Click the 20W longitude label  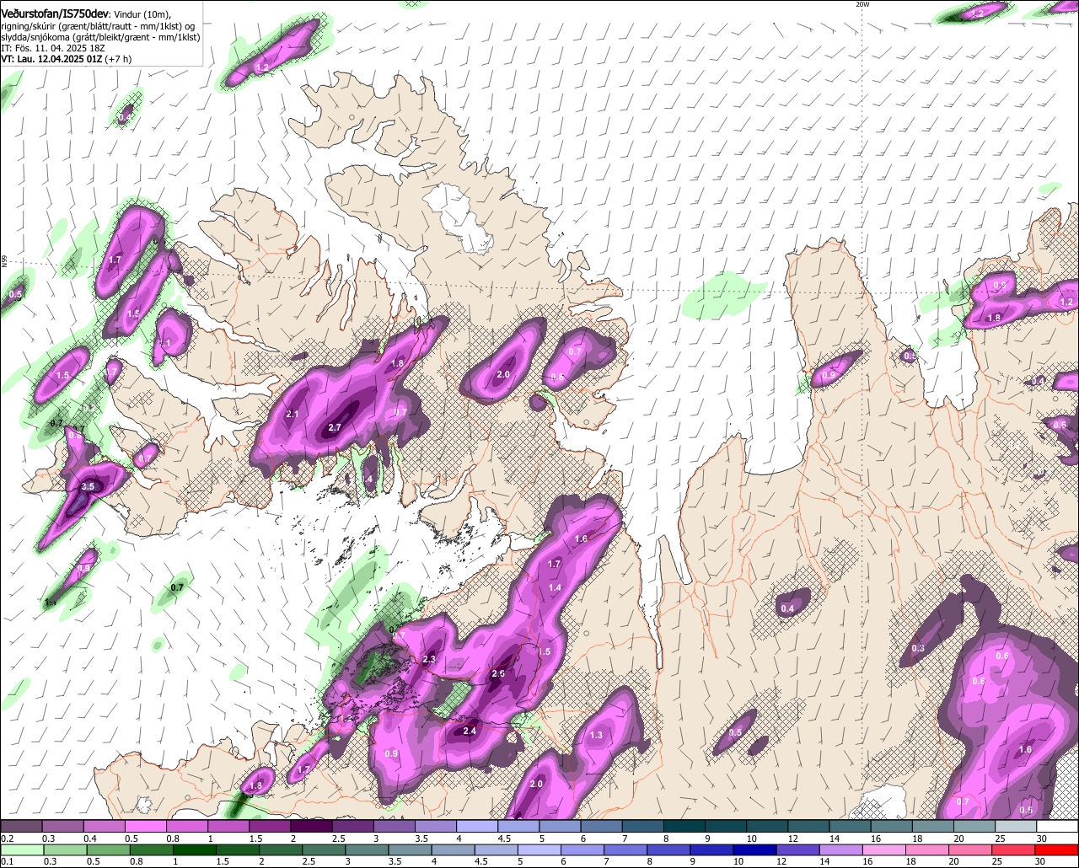tap(862, 4)
